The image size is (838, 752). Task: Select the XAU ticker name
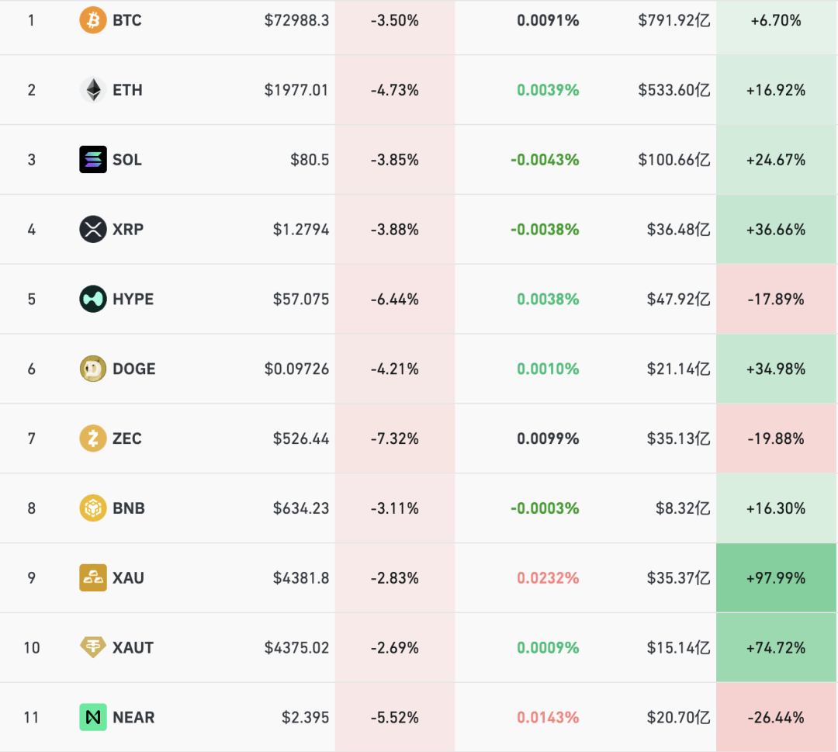(128, 577)
